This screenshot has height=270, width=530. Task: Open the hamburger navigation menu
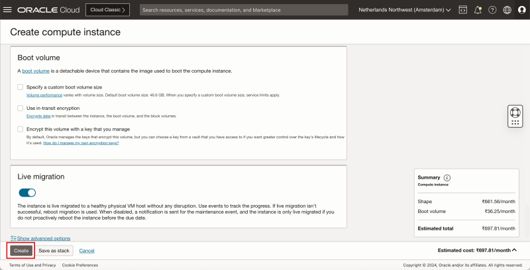[9, 10]
